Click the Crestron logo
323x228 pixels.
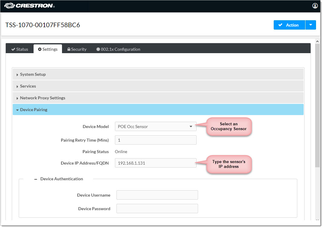click(29, 5)
